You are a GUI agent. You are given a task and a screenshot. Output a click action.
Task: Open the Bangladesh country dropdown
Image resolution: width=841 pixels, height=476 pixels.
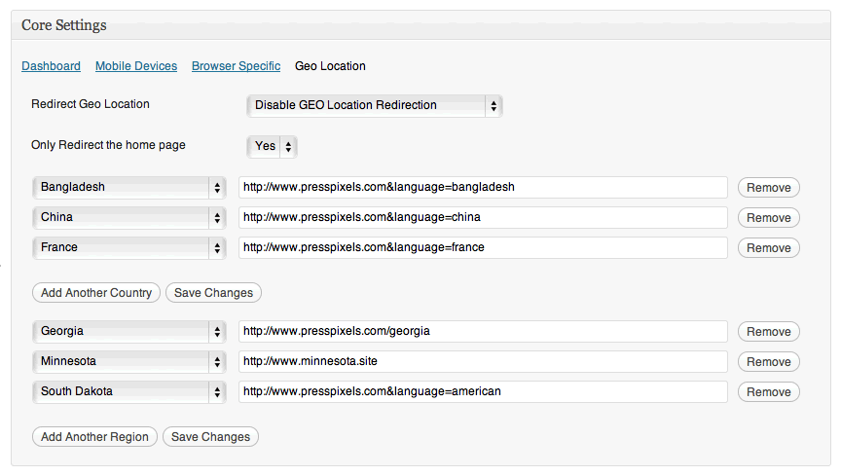coord(129,187)
